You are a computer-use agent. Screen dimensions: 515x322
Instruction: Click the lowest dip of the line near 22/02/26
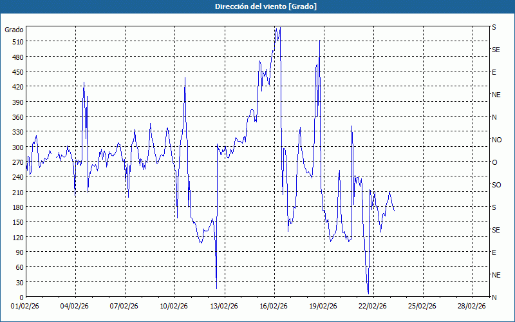coord(368,293)
